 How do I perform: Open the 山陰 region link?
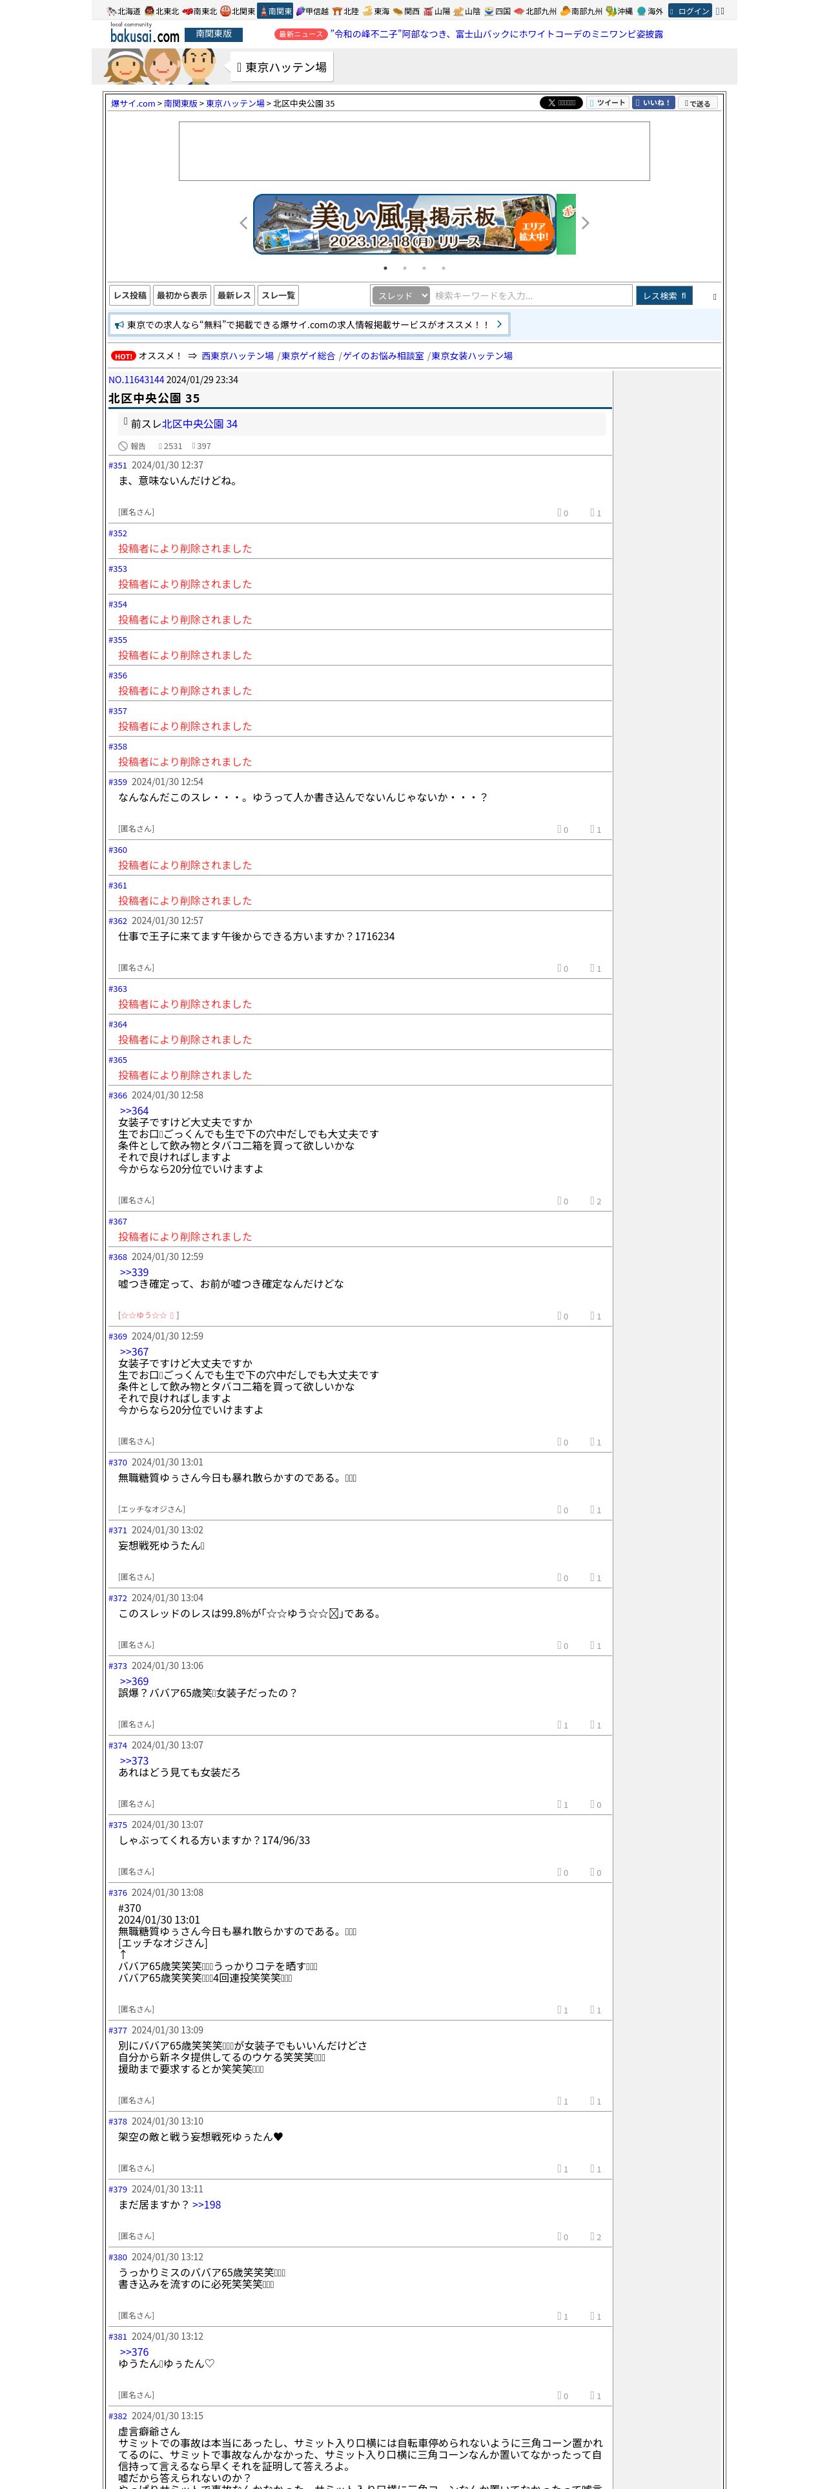(x=467, y=12)
